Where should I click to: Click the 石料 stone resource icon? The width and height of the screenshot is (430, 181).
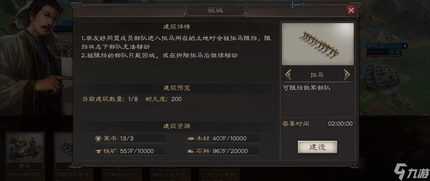tap(191, 151)
